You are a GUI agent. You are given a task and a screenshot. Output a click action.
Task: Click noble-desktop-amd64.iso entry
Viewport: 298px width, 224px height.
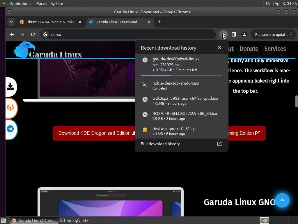tap(182, 85)
